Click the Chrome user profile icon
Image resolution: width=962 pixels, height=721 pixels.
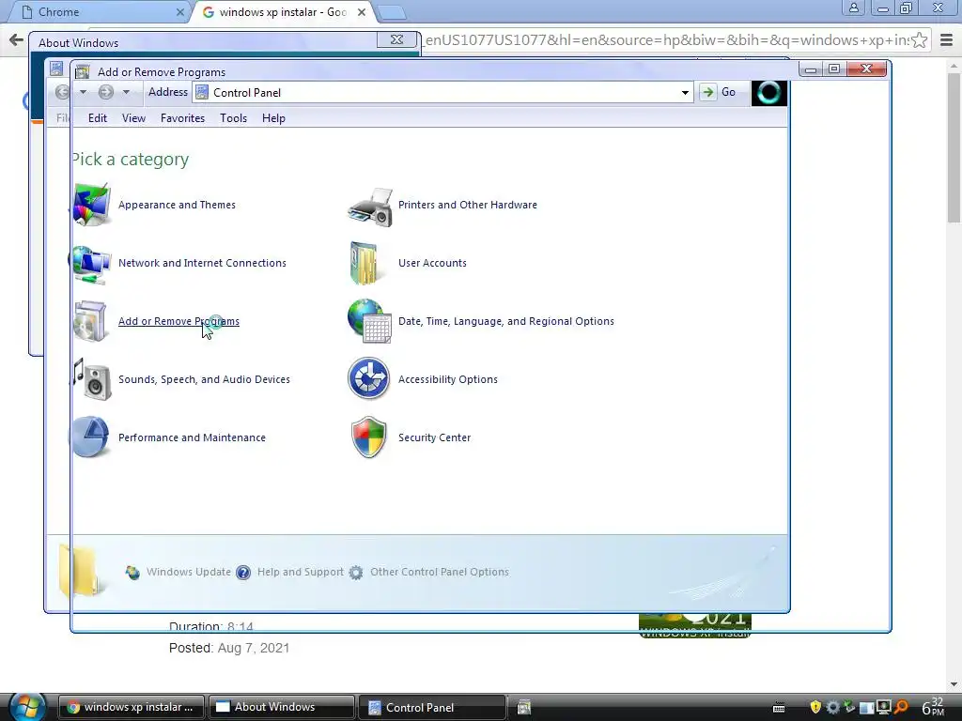point(853,8)
